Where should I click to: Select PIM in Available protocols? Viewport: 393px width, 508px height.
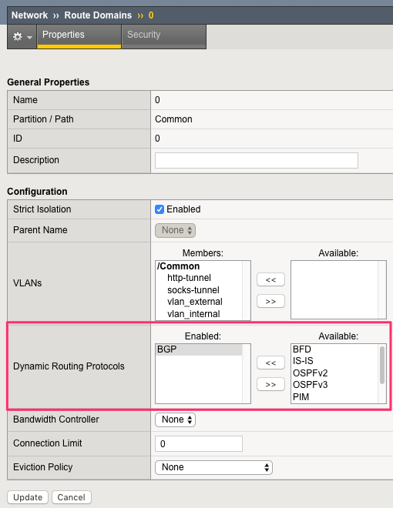(301, 397)
